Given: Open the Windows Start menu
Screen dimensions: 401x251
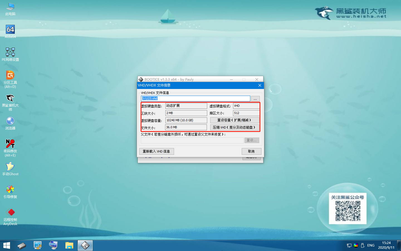Looking at the screenshot, I should pos(7,245).
